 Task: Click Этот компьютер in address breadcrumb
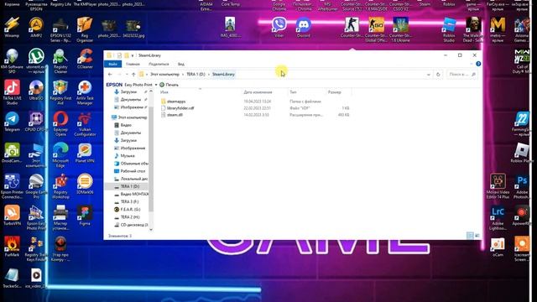click(164, 75)
